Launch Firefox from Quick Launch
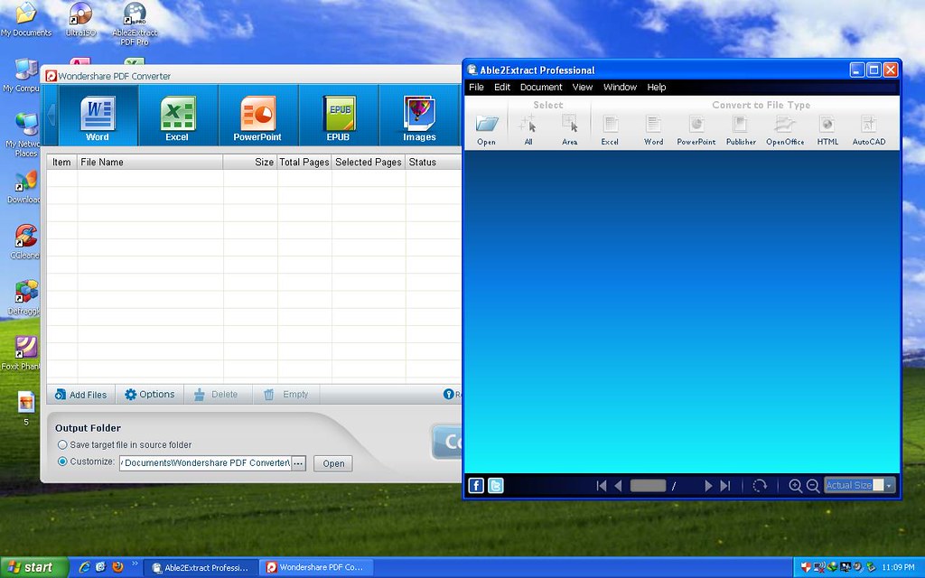This screenshot has height=578, width=925. [x=117, y=567]
